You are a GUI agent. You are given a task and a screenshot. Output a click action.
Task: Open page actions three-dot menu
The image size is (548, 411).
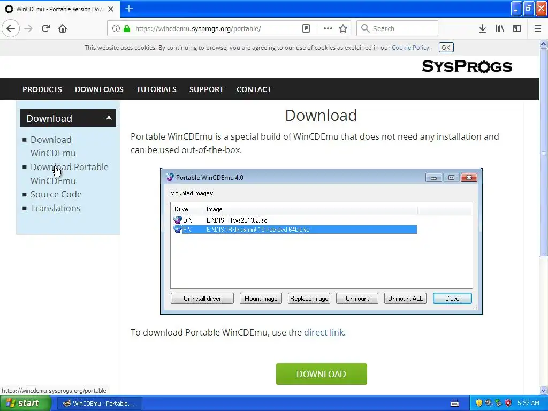pos(328,28)
